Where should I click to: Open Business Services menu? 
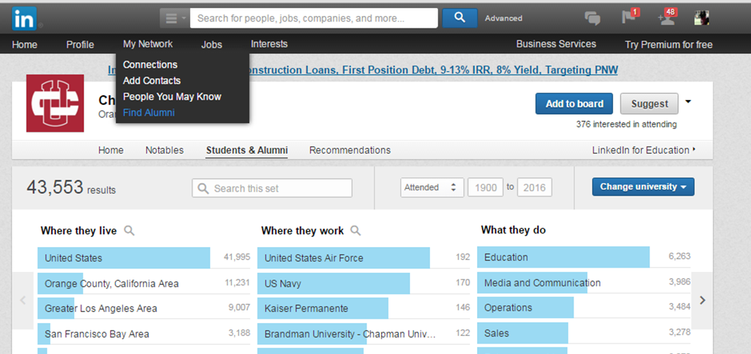pos(556,44)
